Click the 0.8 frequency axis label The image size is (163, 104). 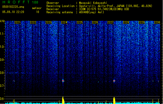tap(2, 73)
